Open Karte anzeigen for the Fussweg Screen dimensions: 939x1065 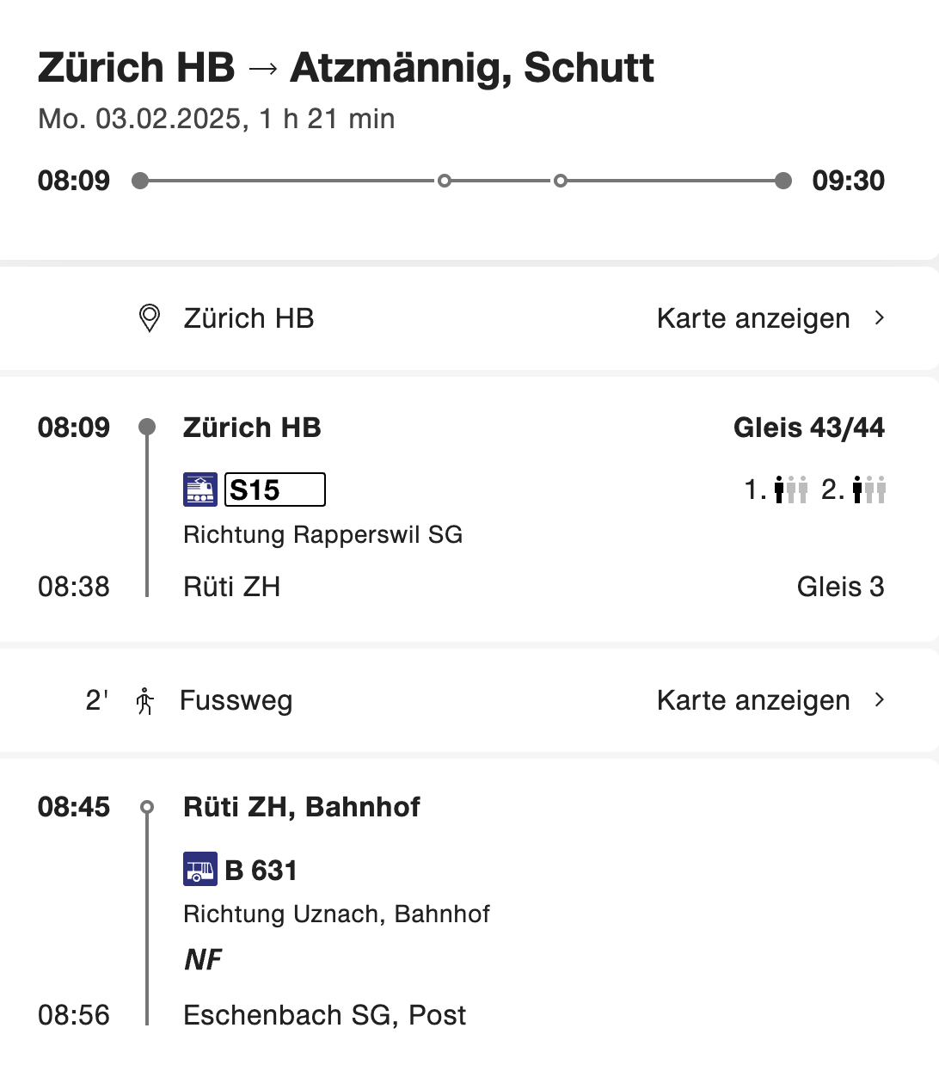click(753, 700)
